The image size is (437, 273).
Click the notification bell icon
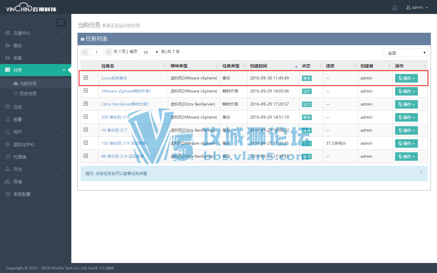coord(395,8)
